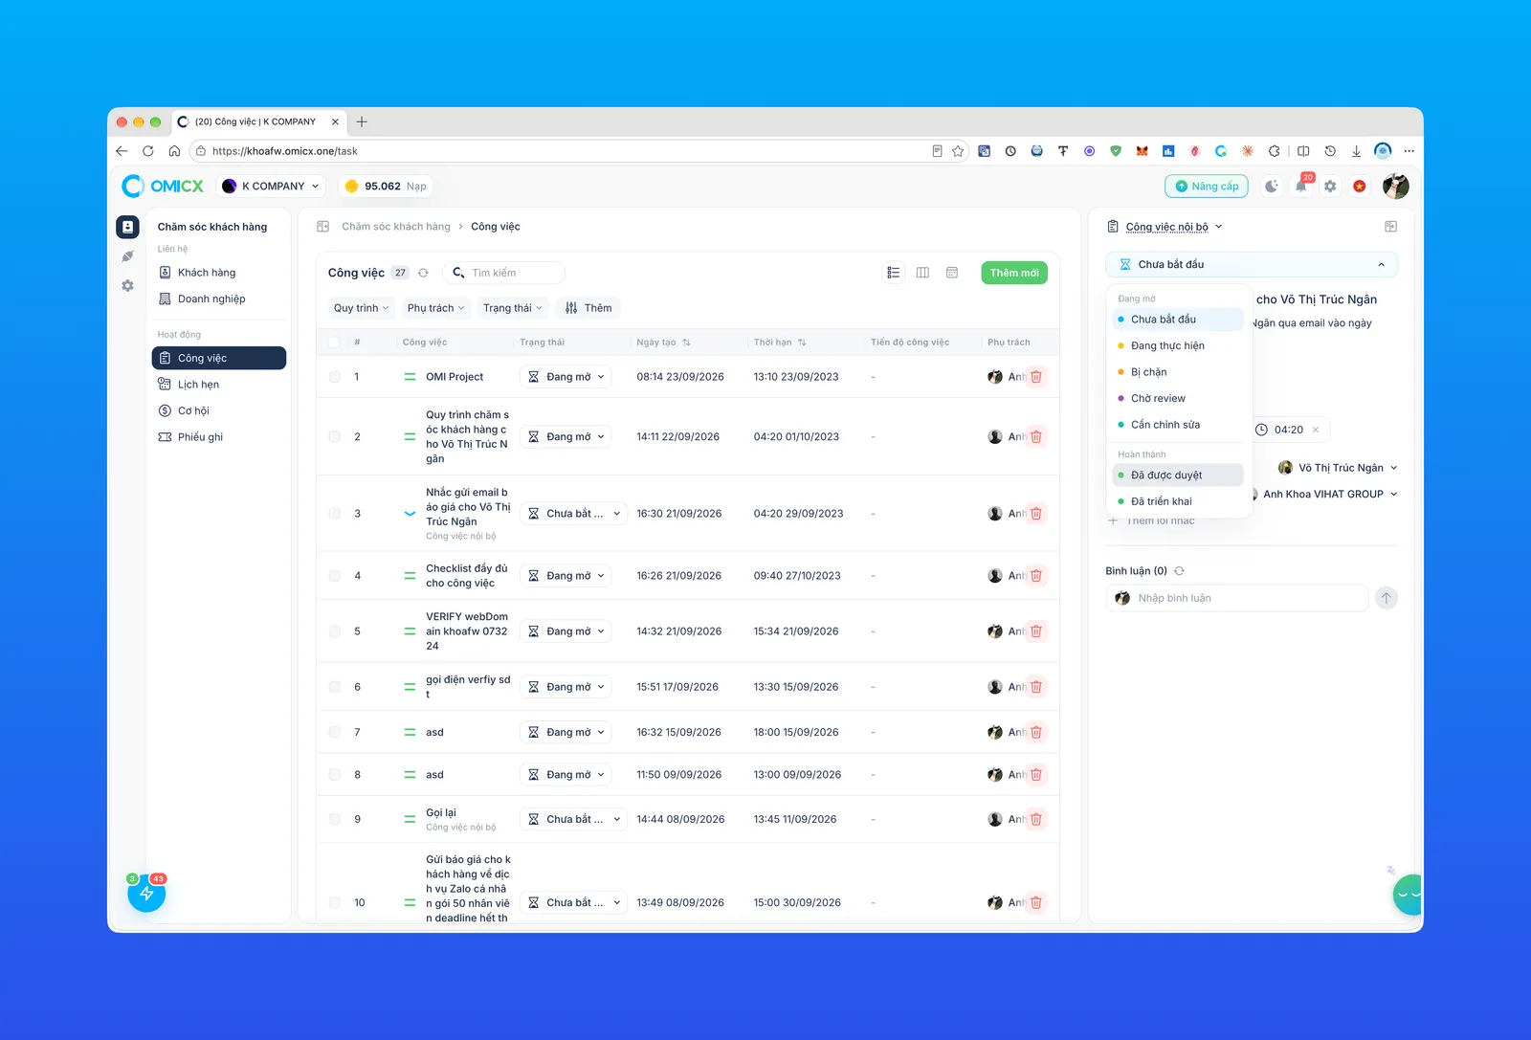The image size is (1531, 1040).
Task: Open the lightning quick action button
Action: (x=146, y=894)
